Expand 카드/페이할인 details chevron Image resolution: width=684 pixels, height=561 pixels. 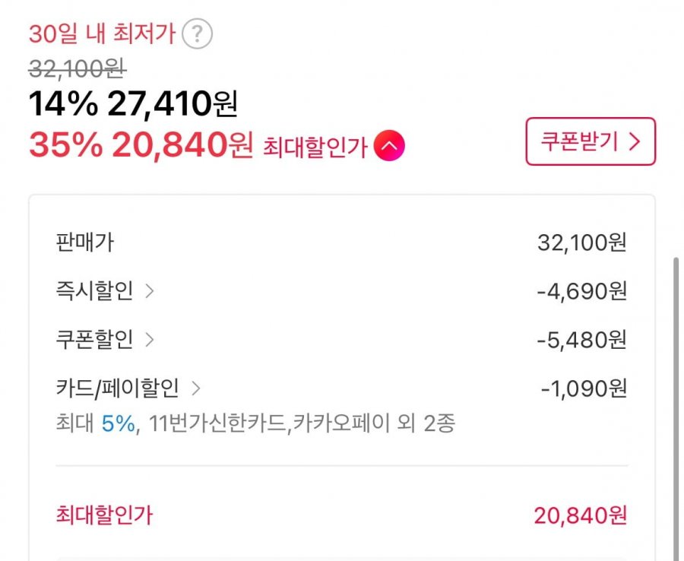coord(196,388)
